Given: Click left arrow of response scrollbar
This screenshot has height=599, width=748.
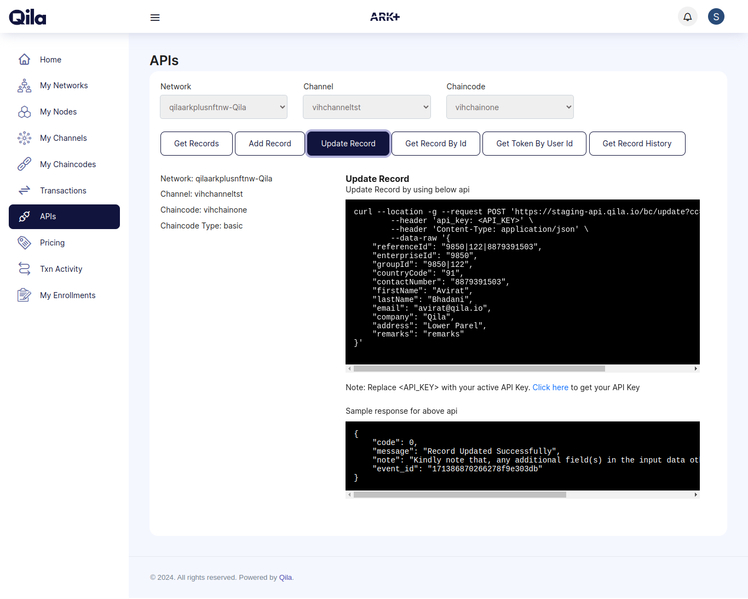Looking at the screenshot, I should pyautogui.click(x=349, y=495).
